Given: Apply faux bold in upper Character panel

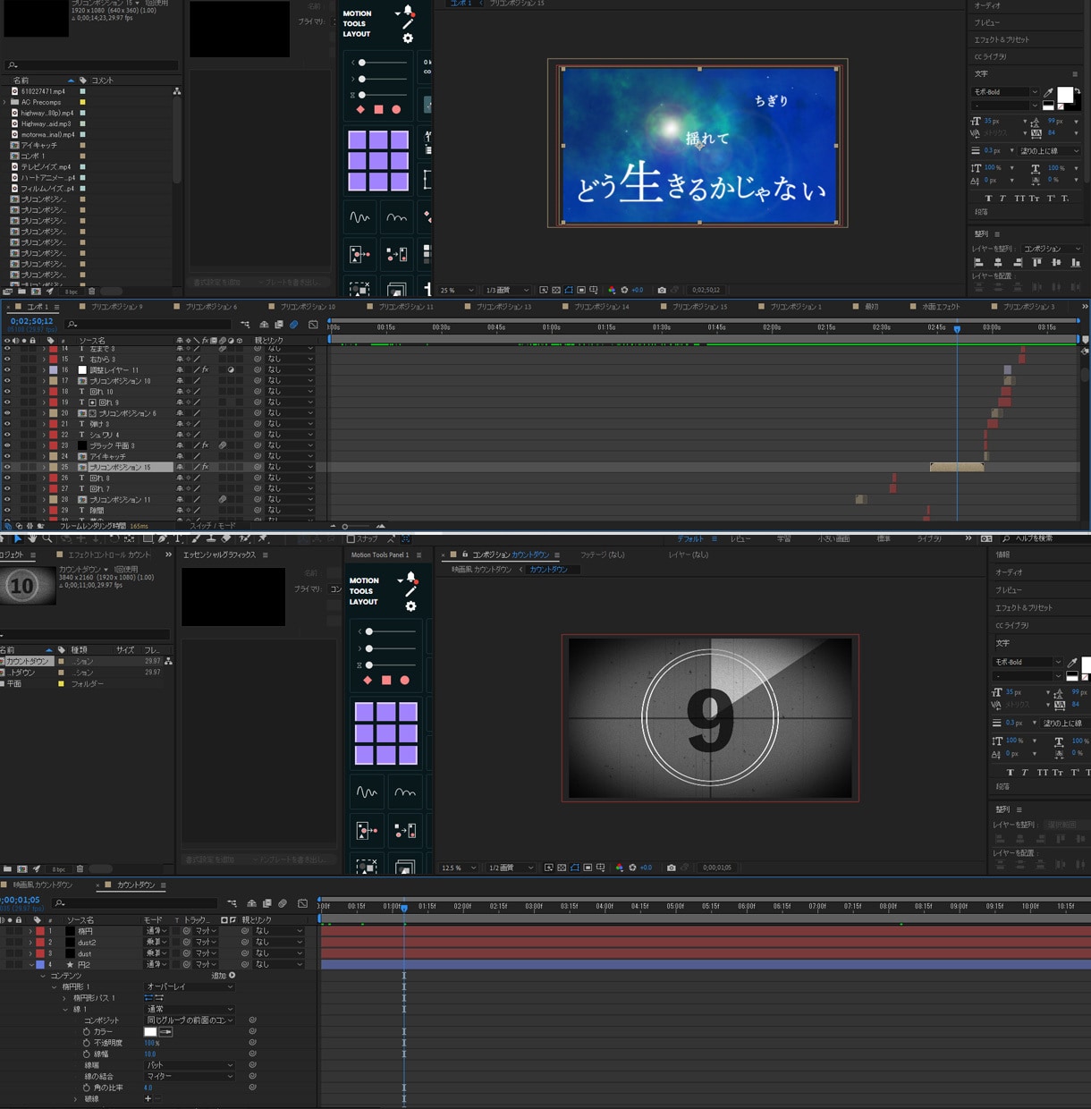Looking at the screenshot, I should point(988,199).
